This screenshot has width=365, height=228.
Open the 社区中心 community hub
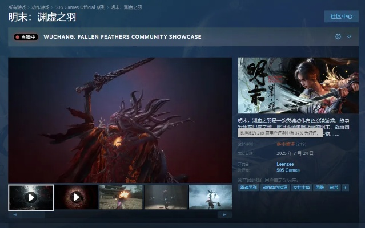[x=341, y=16]
